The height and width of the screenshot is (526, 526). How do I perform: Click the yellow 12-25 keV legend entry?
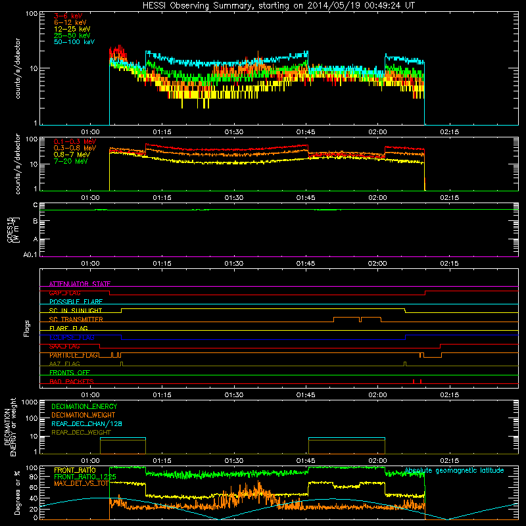[72, 29]
